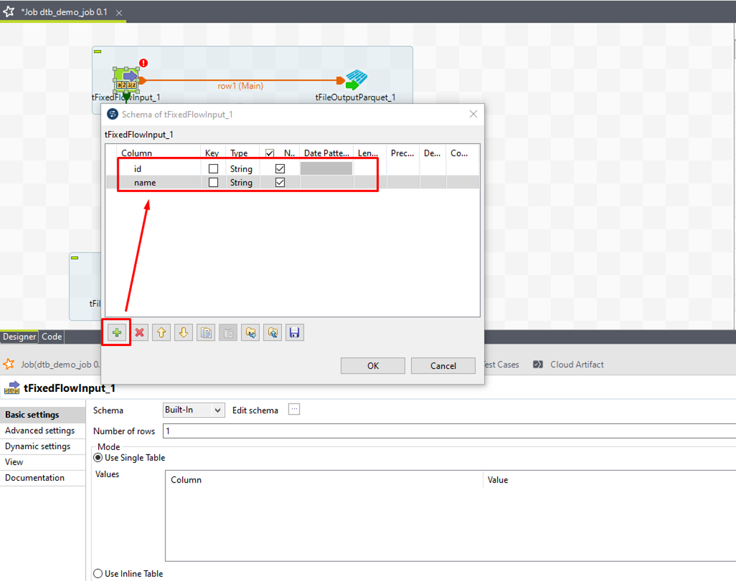Toggle Nullable checkbox for id column

[280, 169]
